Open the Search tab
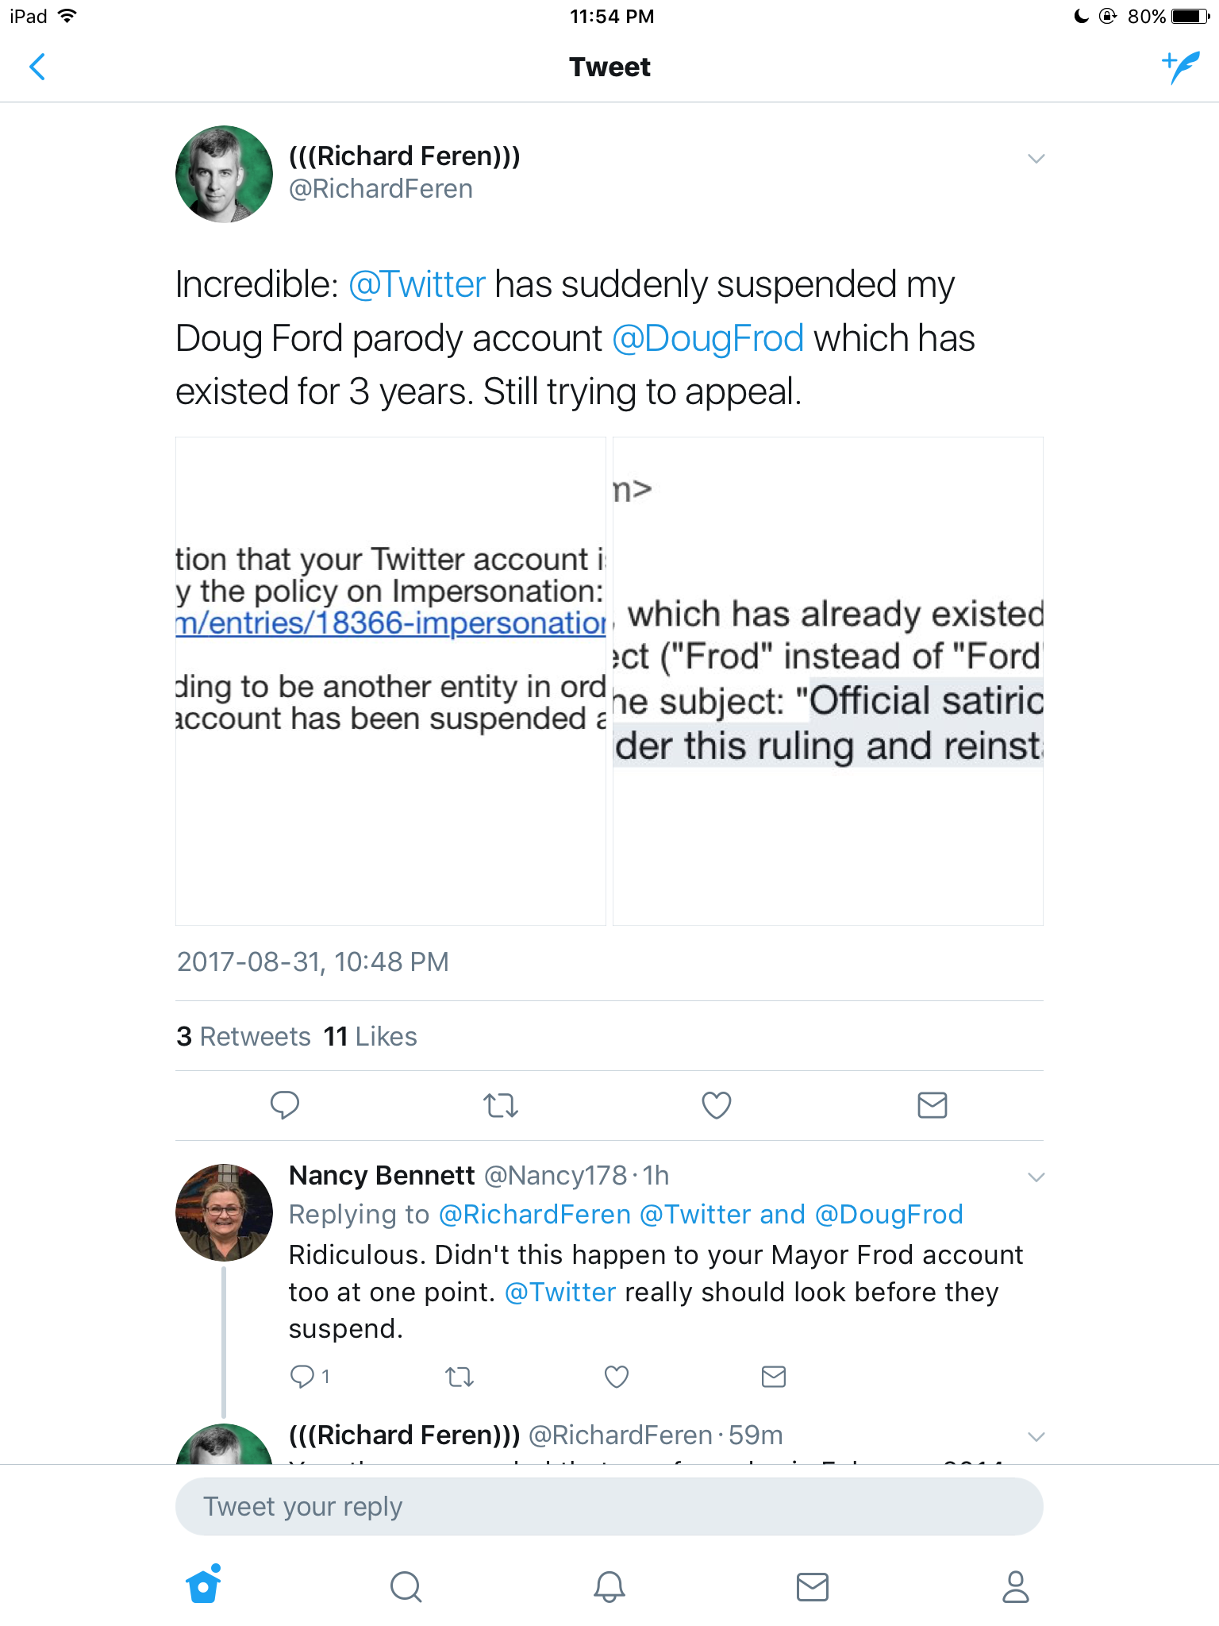This screenshot has width=1219, height=1626. [406, 1586]
